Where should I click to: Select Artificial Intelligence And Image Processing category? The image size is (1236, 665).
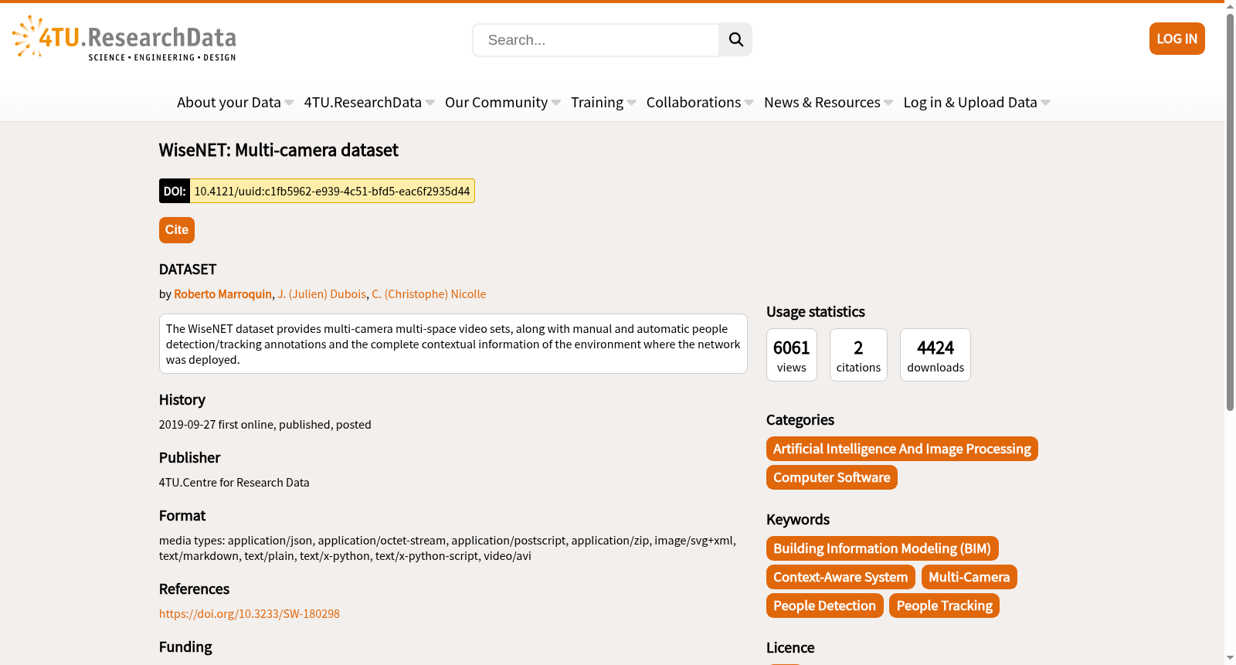pos(902,449)
